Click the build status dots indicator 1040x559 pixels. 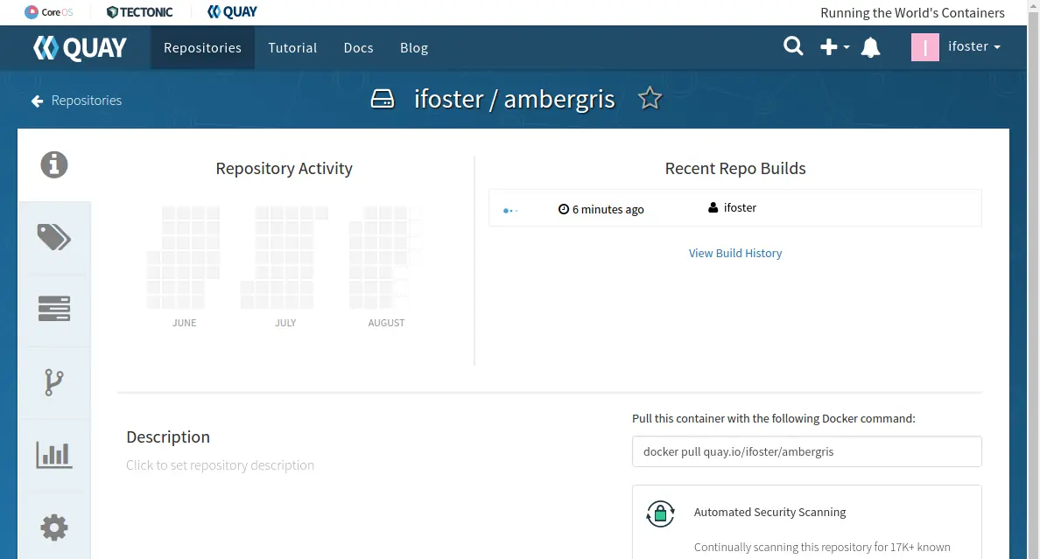[510, 210]
